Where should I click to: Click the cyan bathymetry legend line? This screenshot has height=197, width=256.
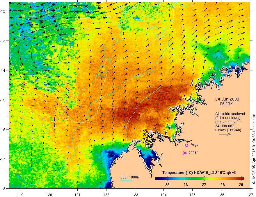click(x=126, y=180)
